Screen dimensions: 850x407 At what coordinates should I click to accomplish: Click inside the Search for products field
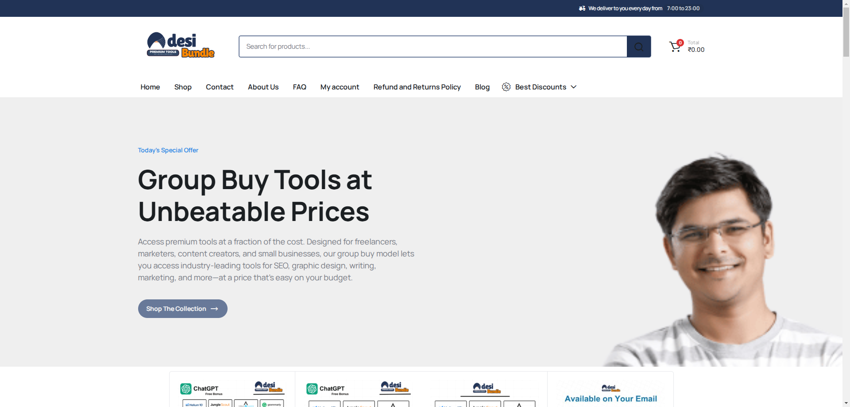tap(398, 46)
